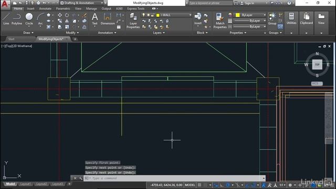Insert a Table from Annotation panel

click(119, 27)
